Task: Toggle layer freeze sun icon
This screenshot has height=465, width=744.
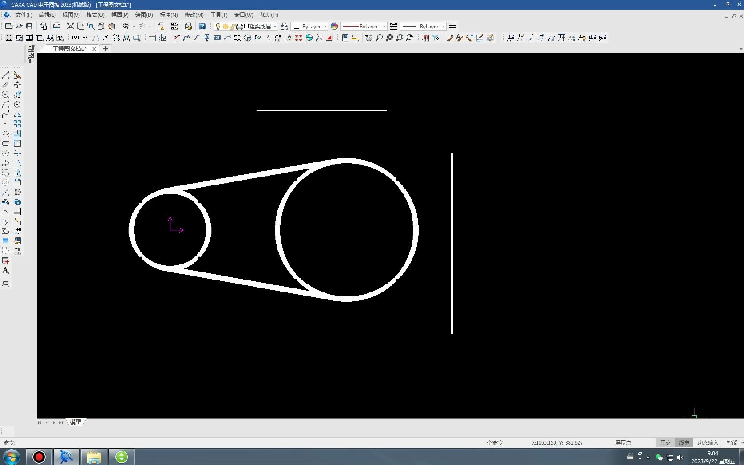Action: coord(225,26)
